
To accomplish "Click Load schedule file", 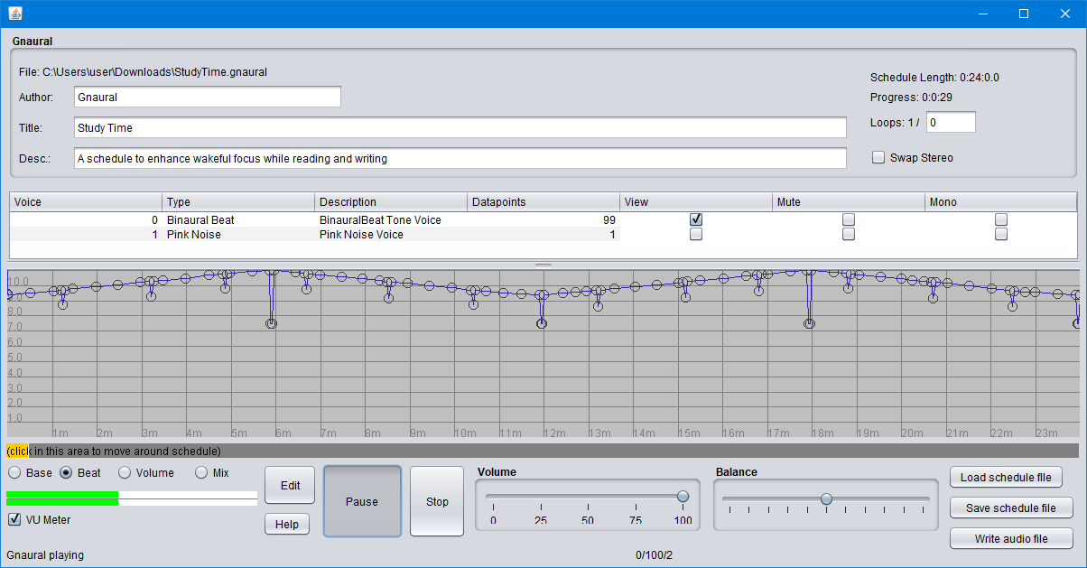I will coord(1006,478).
